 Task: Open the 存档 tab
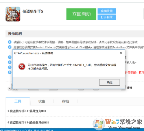(x=66, y=101)
